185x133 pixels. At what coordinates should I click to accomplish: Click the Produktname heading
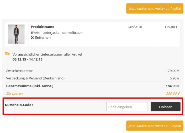pos(43,27)
